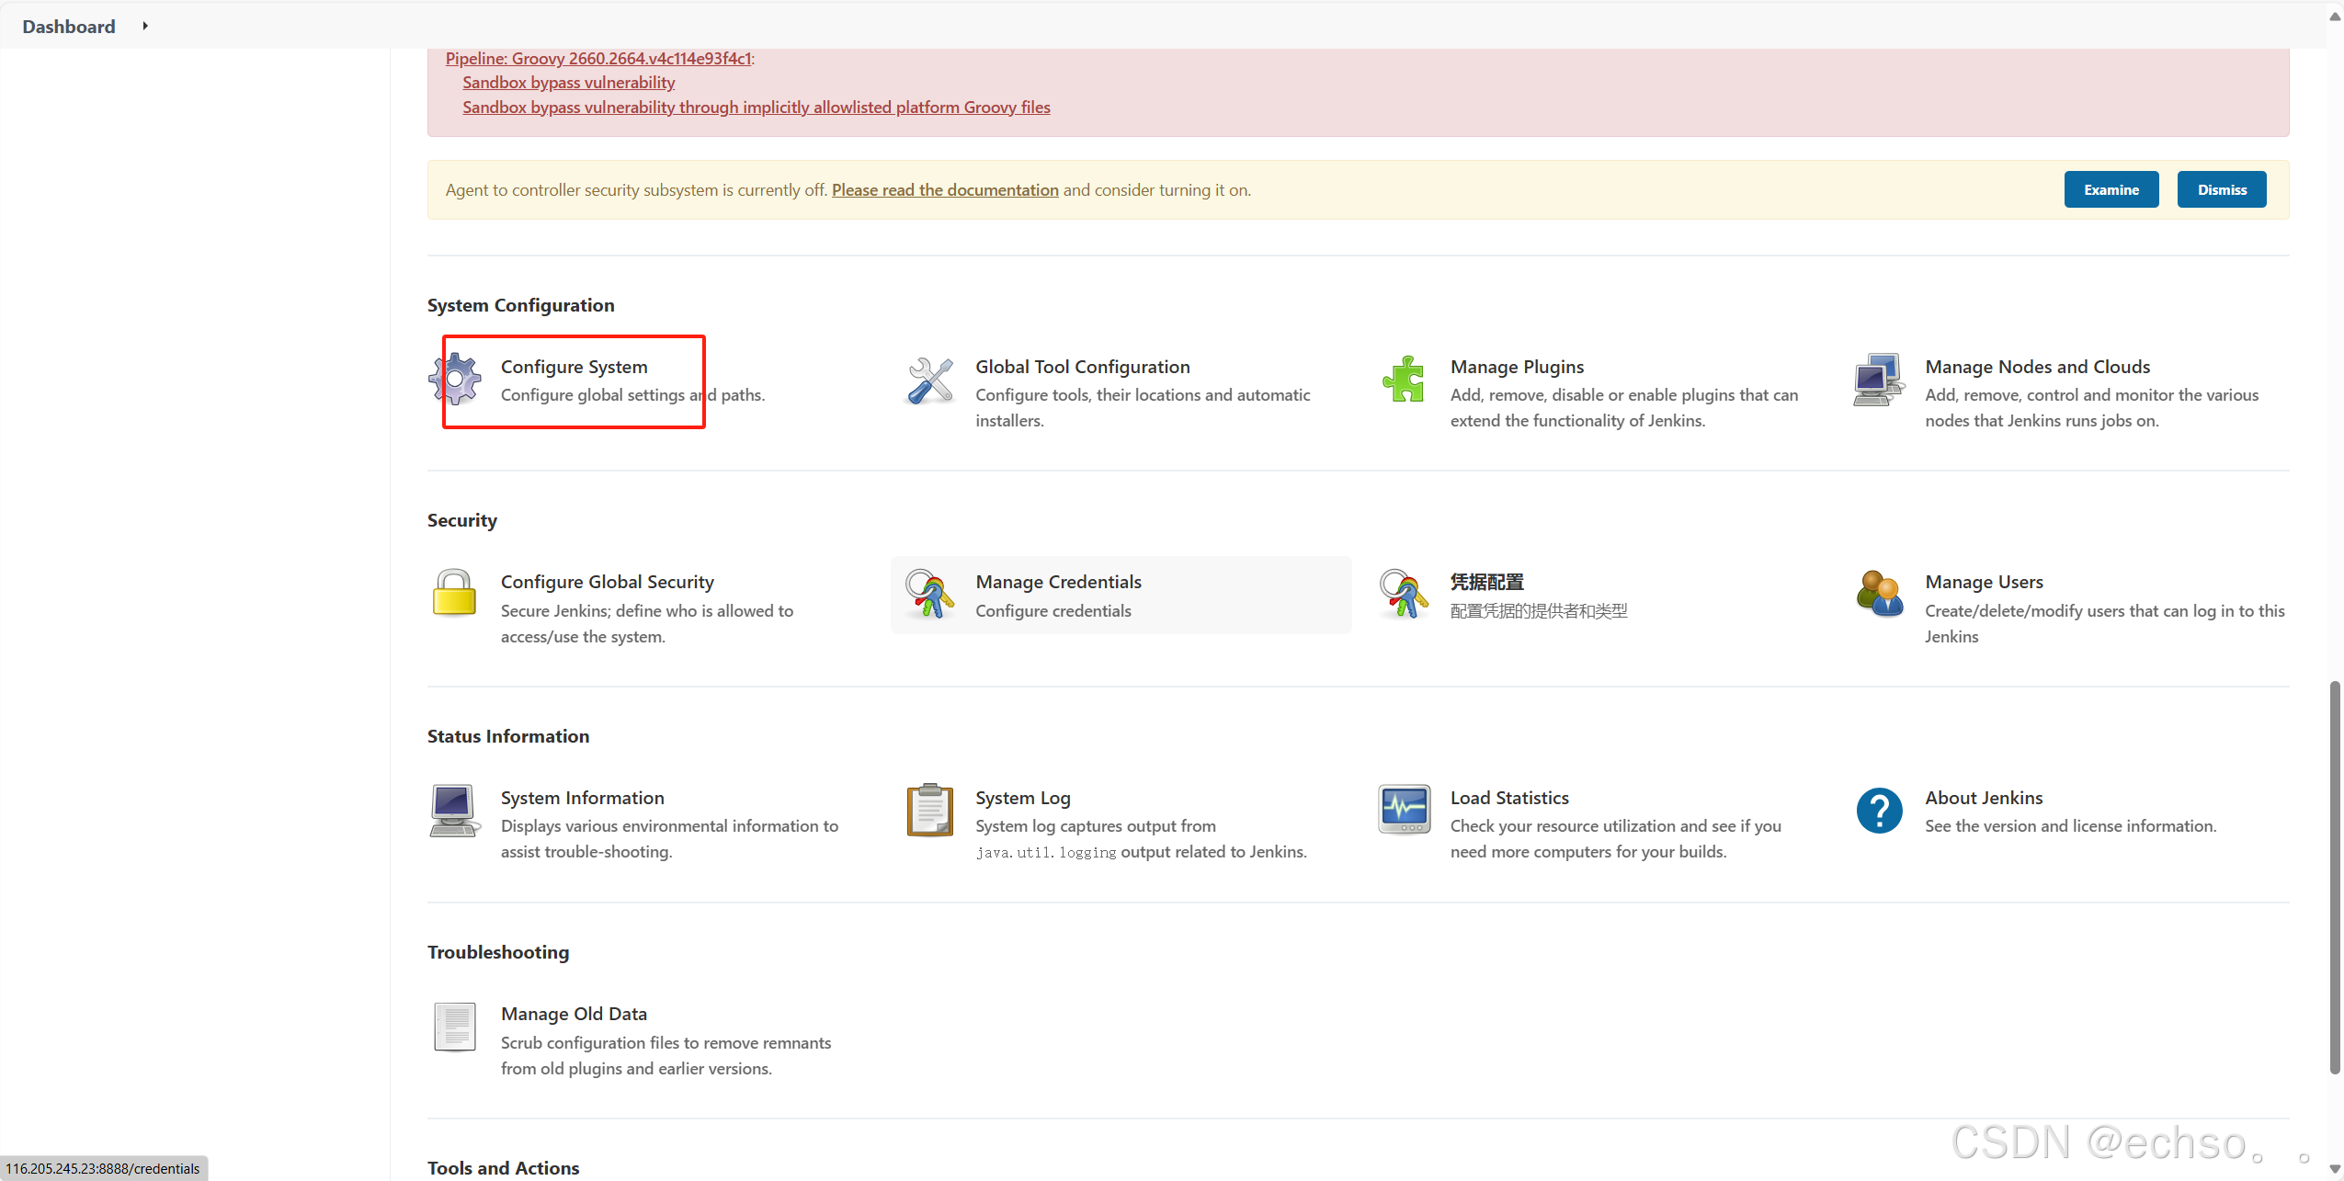
Task: Click the scrollbar up arrow
Action: pos(2335,17)
